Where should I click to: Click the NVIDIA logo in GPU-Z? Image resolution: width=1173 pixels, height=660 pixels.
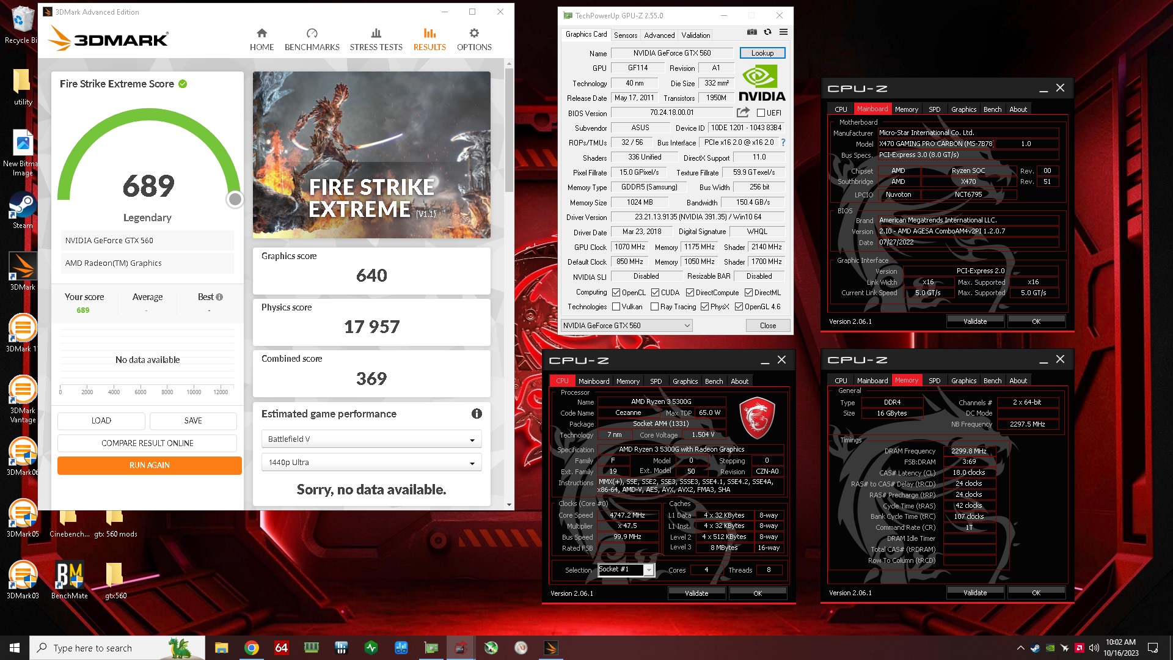point(762,84)
